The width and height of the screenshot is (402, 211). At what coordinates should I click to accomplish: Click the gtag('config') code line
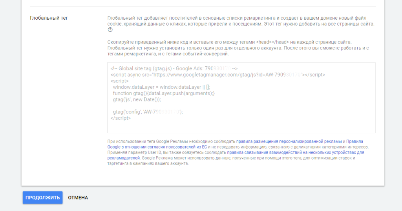coord(148,112)
